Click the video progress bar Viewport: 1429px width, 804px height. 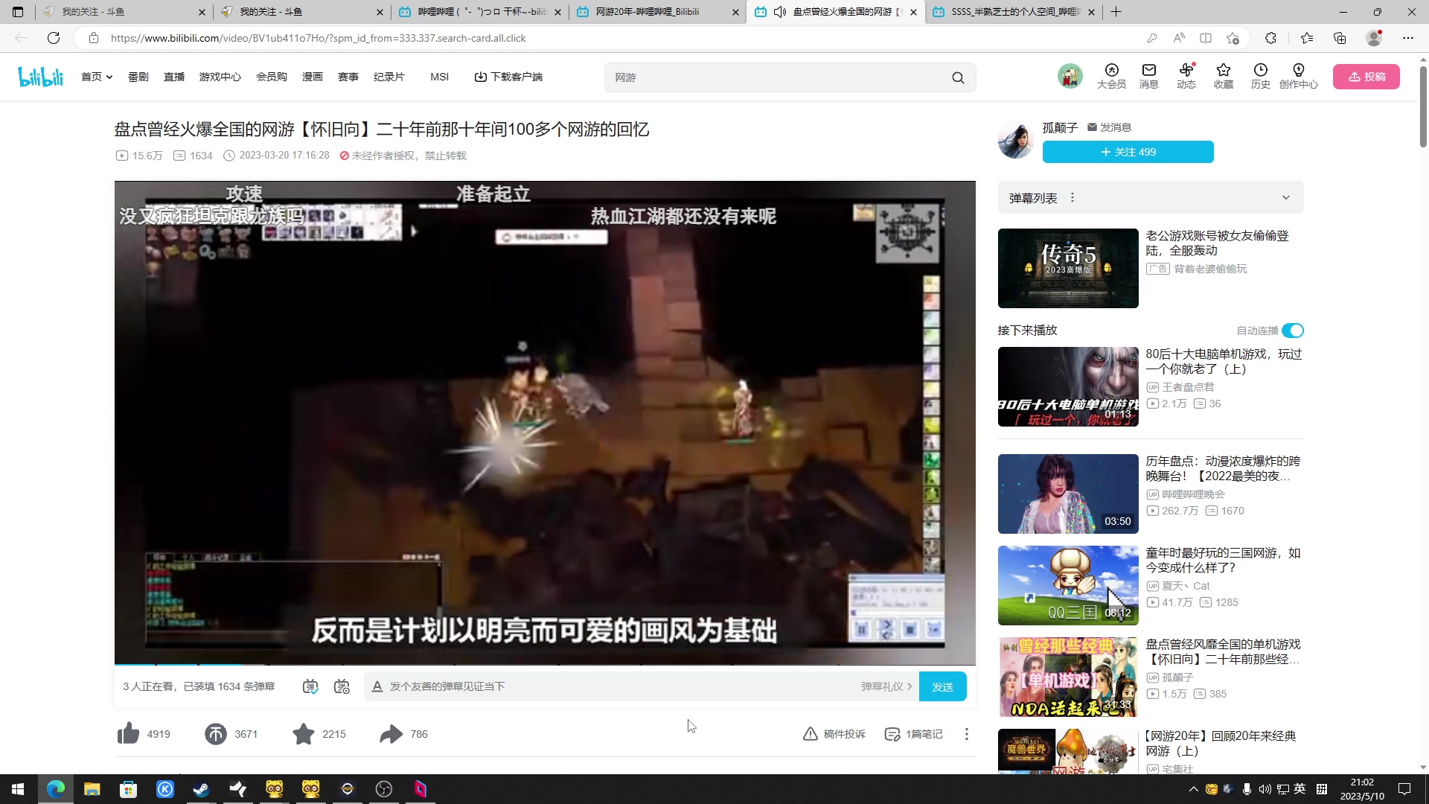pos(545,663)
